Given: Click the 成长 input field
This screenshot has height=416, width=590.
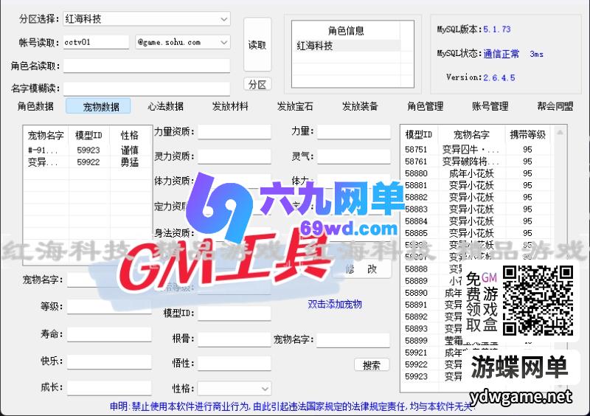Looking at the screenshot, I should click(x=109, y=388).
